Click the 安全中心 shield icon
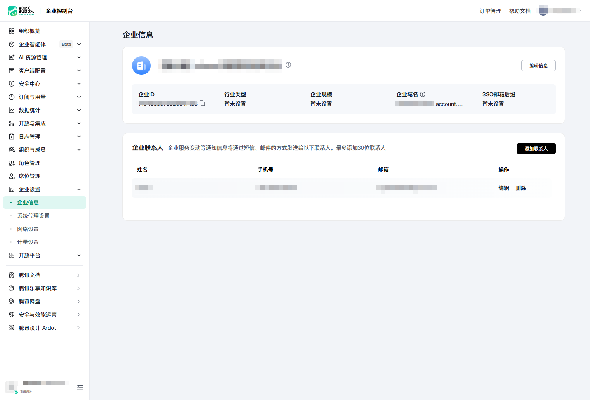590x400 pixels. click(x=12, y=84)
